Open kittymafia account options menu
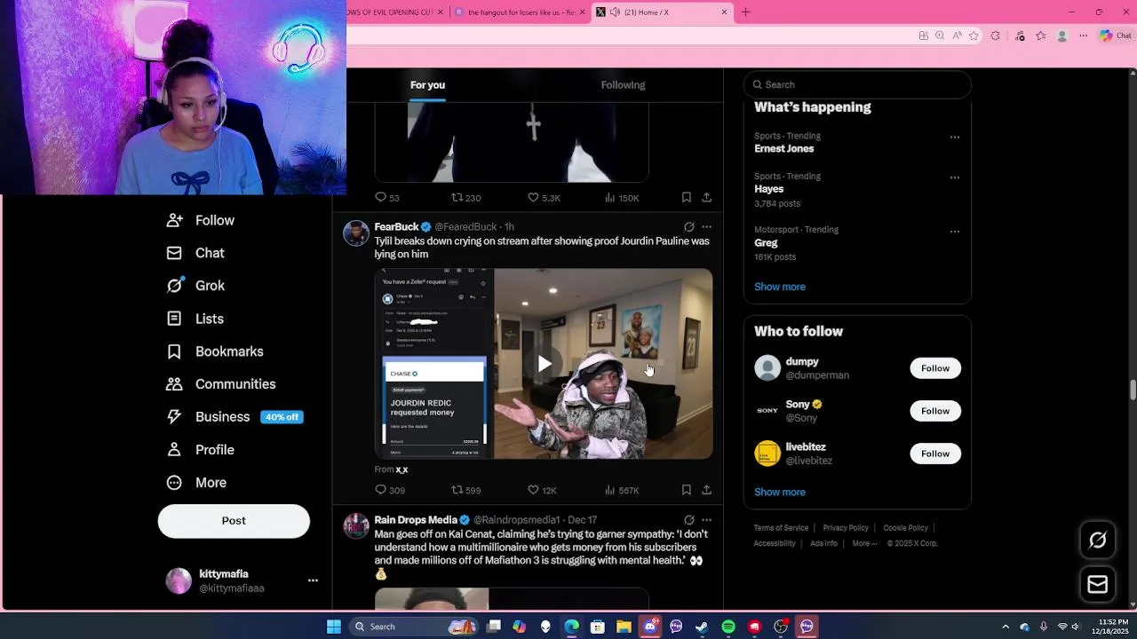Viewport: 1137px width, 639px height. [313, 580]
